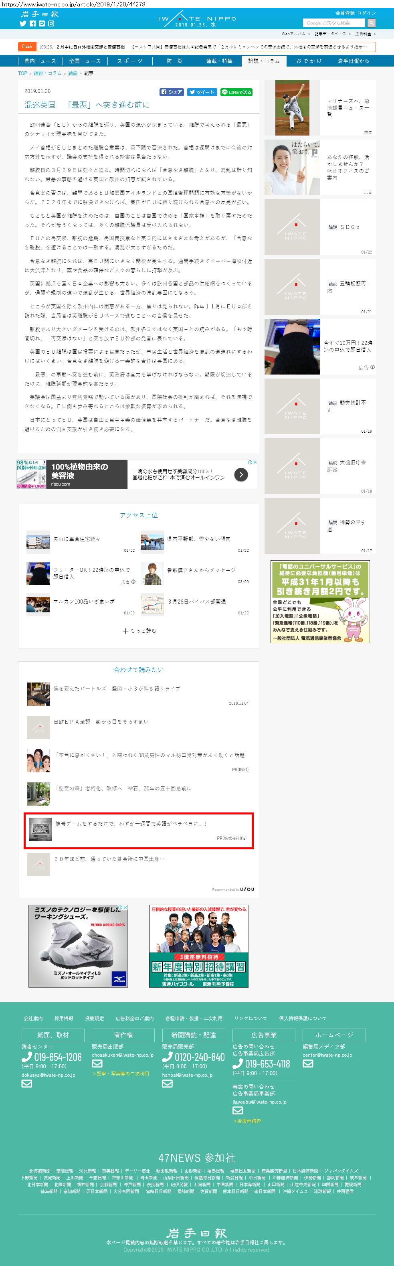Click the risou.com ad arrow button
This screenshot has width=394, height=1266.
click(241, 474)
